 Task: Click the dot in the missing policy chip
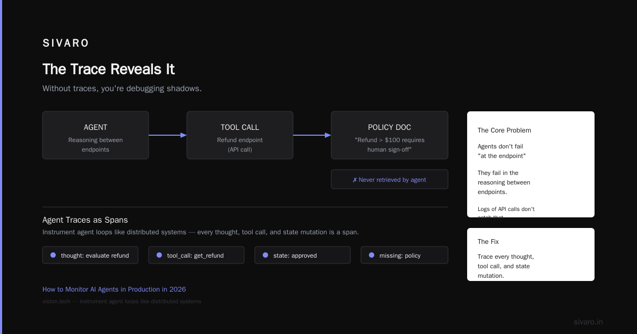372,255
